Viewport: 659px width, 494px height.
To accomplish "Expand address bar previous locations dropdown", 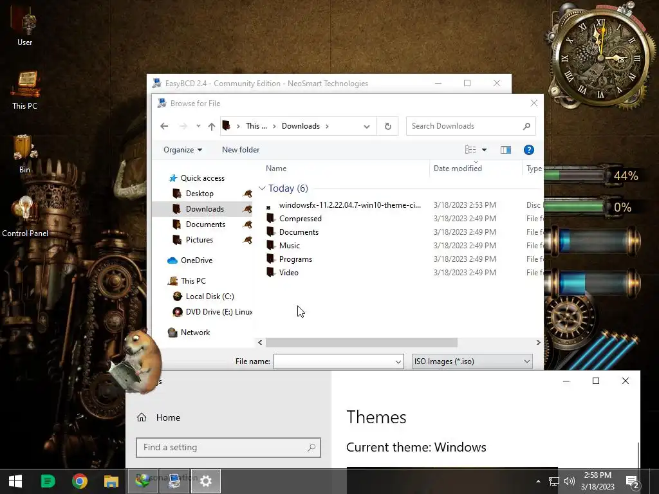I will [366, 126].
